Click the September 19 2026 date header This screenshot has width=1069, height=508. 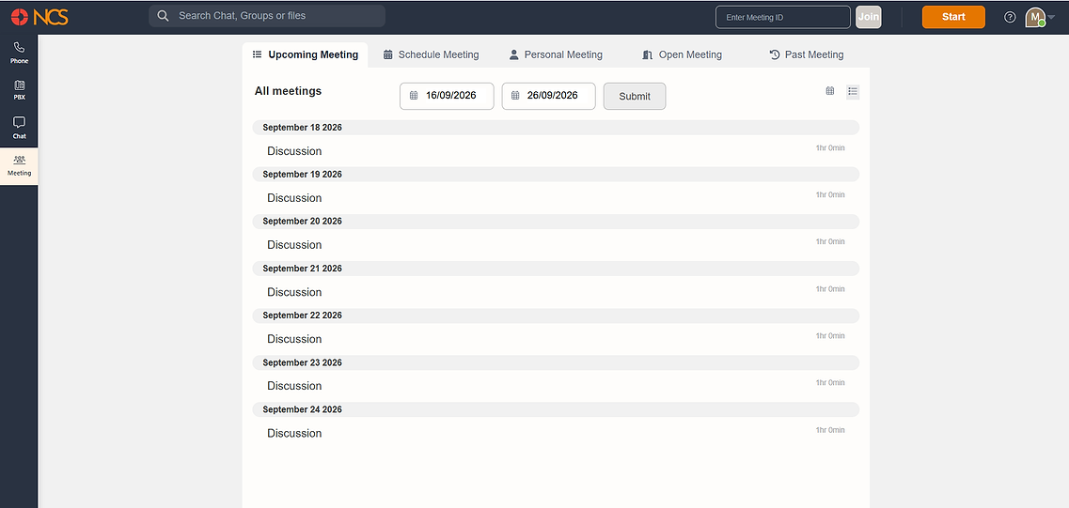click(x=556, y=175)
